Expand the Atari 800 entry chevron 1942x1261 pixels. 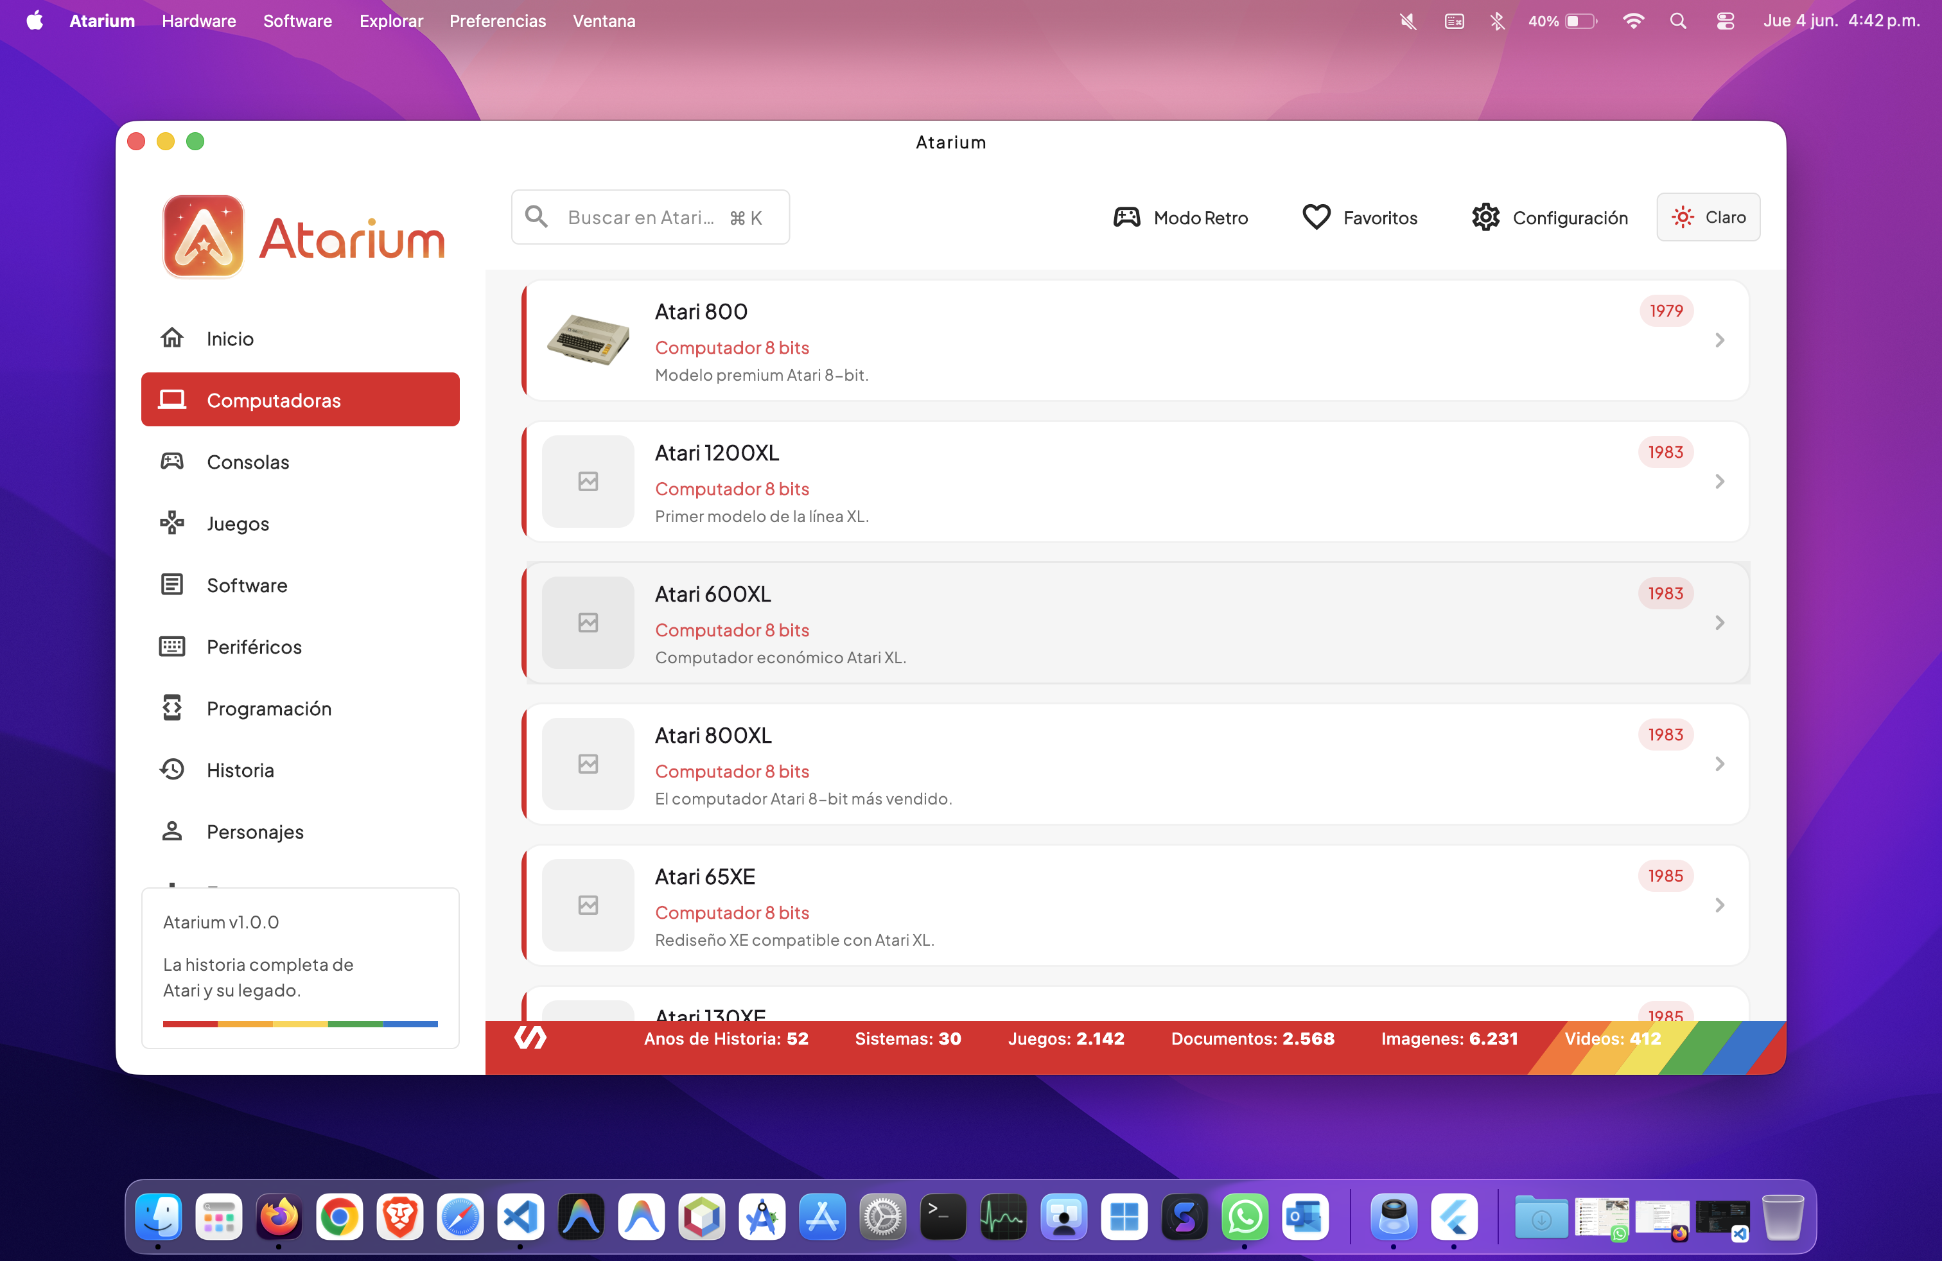(x=1719, y=340)
